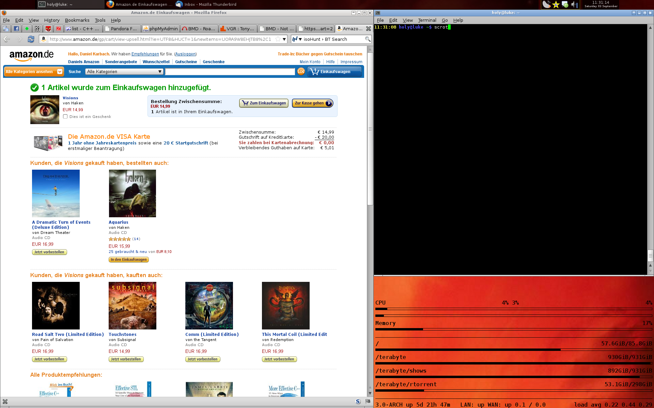Close the Amazon tab with the X icon

click(368, 29)
